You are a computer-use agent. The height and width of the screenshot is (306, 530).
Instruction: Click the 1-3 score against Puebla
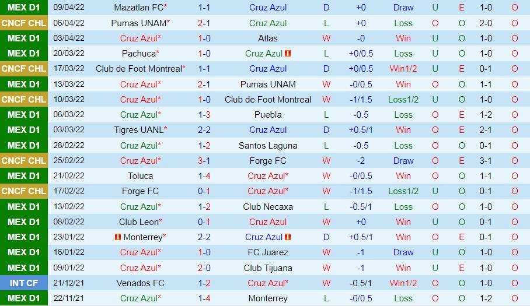pyautogui.click(x=204, y=115)
